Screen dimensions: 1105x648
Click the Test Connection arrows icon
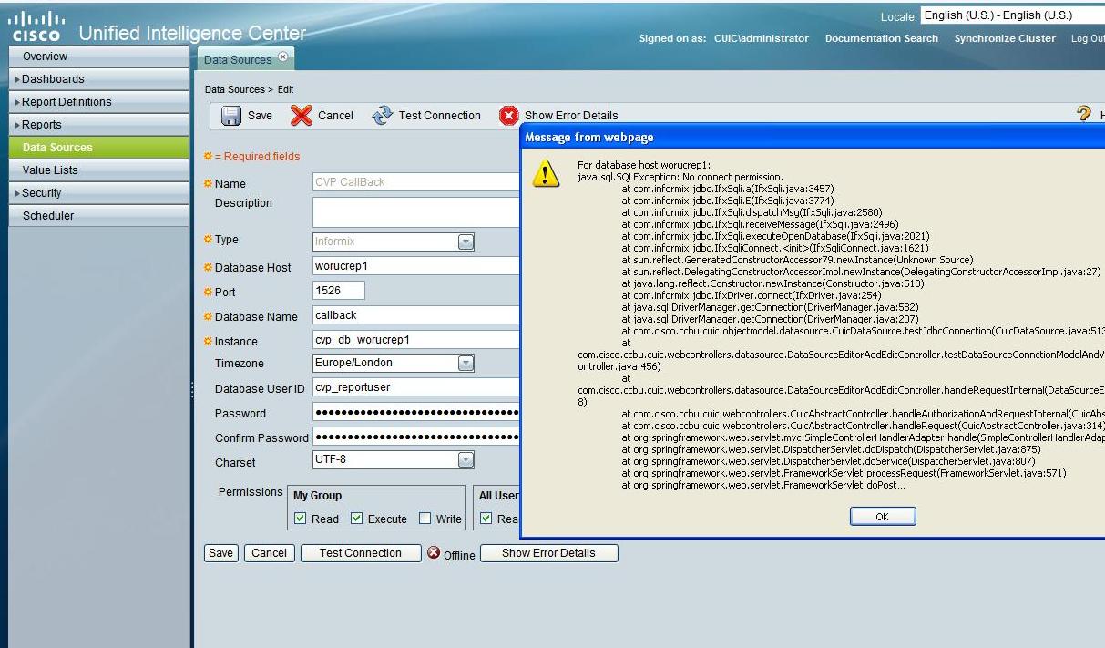pos(383,116)
